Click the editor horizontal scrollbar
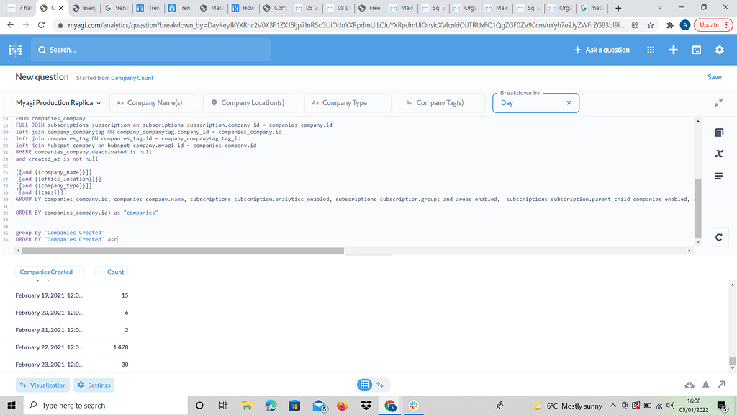Screen dimensions: 737x415 click(183, 251)
